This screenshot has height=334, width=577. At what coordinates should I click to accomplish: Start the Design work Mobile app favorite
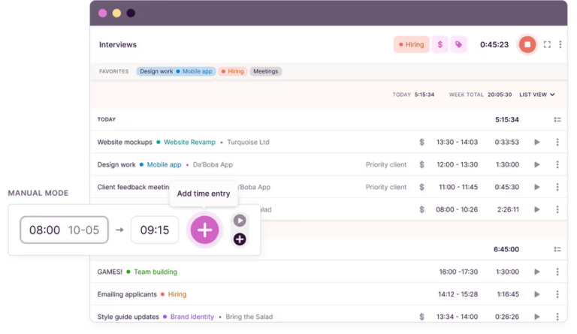click(x=176, y=71)
